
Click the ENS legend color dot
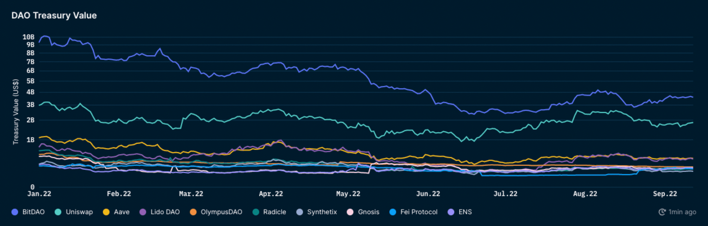coord(451,212)
